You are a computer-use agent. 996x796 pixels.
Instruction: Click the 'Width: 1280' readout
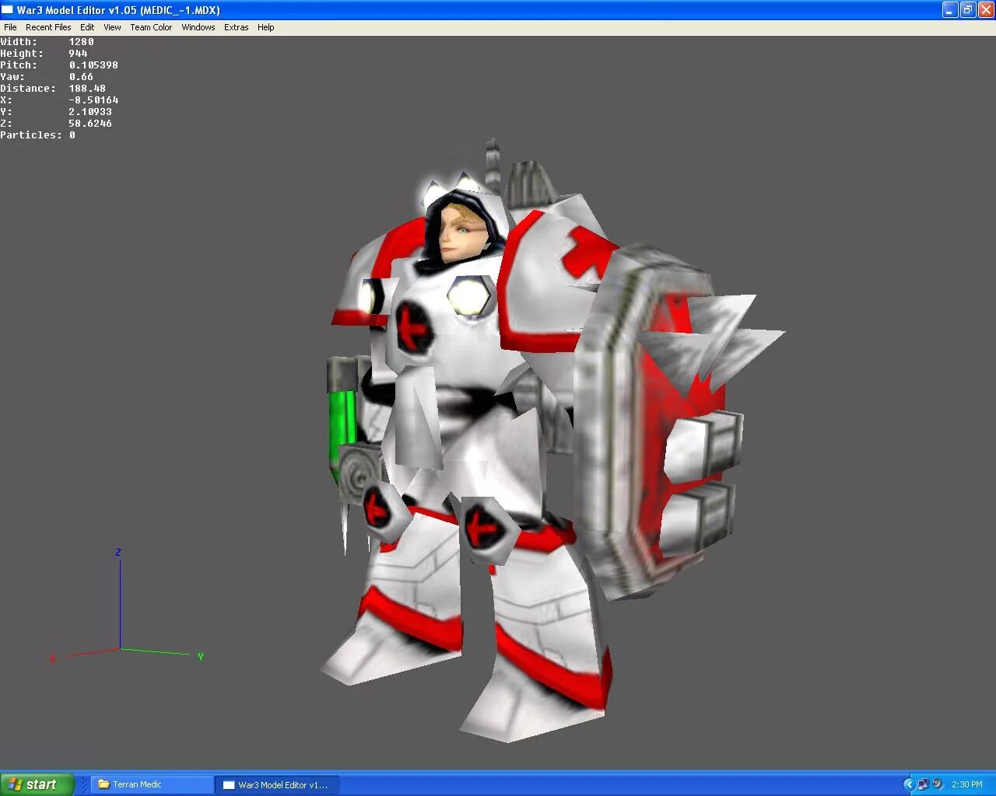(x=47, y=42)
